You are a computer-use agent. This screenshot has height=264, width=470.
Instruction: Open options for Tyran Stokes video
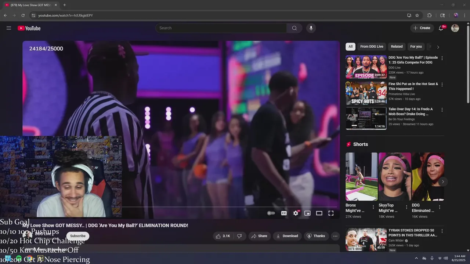pyautogui.click(x=442, y=231)
